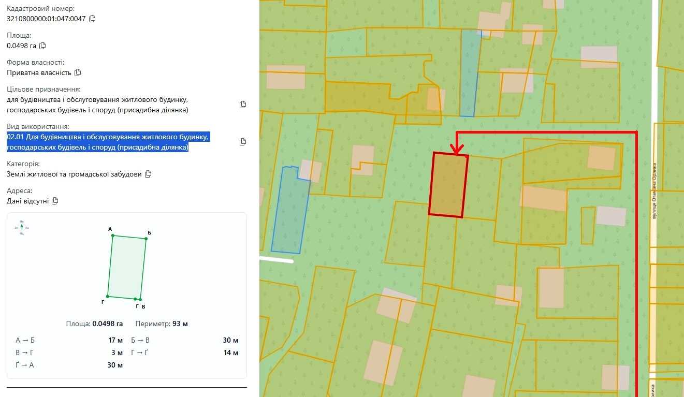The width and height of the screenshot is (684, 397).
Task: Click the Ґ → А side length row
Action: (x=69, y=365)
